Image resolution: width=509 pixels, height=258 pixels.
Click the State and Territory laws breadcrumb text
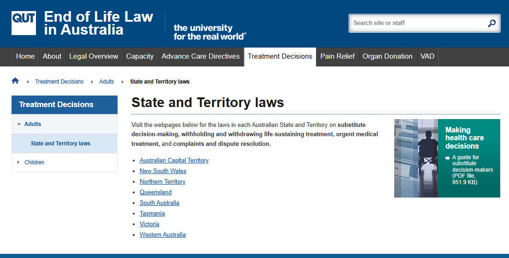pyautogui.click(x=160, y=82)
